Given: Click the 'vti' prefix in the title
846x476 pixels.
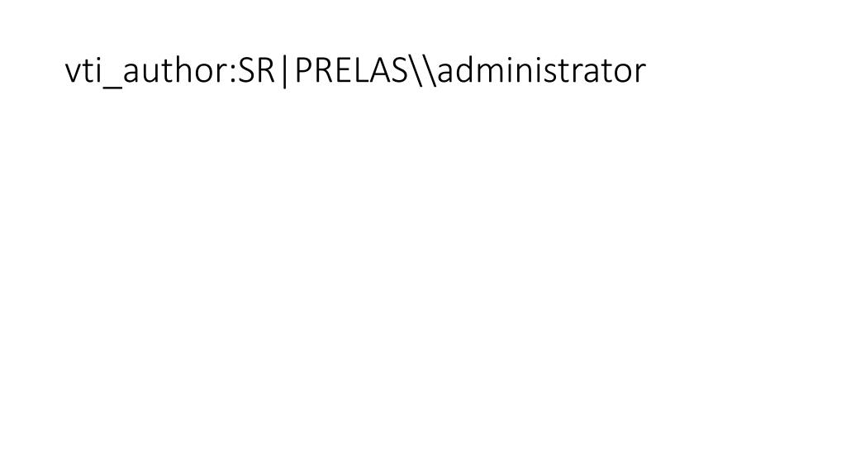Looking at the screenshot, I should coord(83,71).
